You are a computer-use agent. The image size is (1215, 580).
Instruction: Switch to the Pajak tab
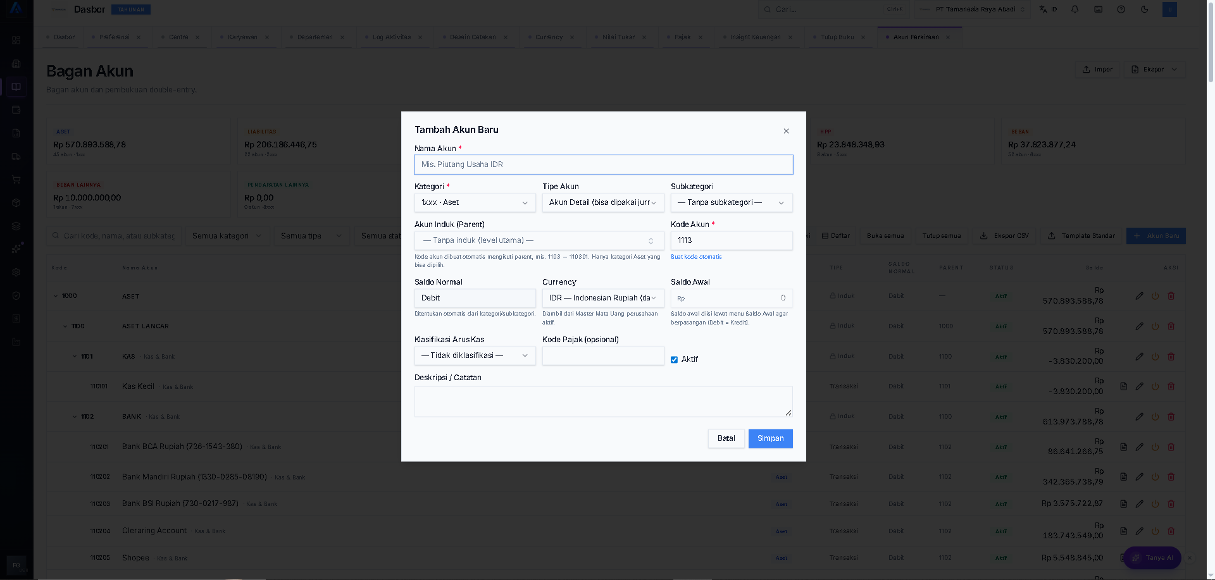pos(682,37)
